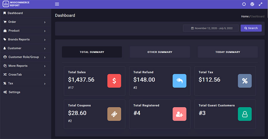The image size is (268, 139).
Task: Click the calendar icon in date range
Action: [192, 28]
